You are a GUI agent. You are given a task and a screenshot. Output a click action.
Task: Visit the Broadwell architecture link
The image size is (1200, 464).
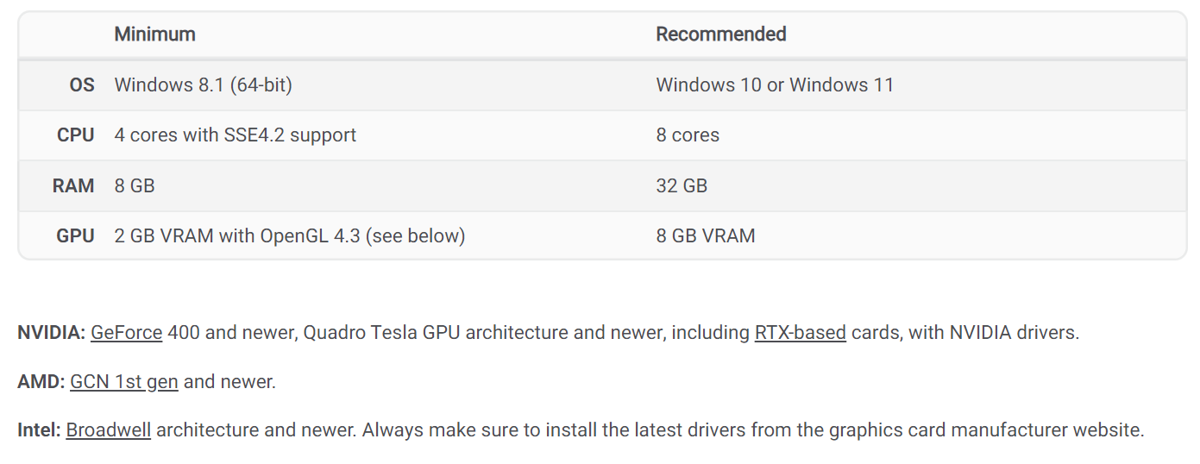pyautogui.click(x=108, y=430)
